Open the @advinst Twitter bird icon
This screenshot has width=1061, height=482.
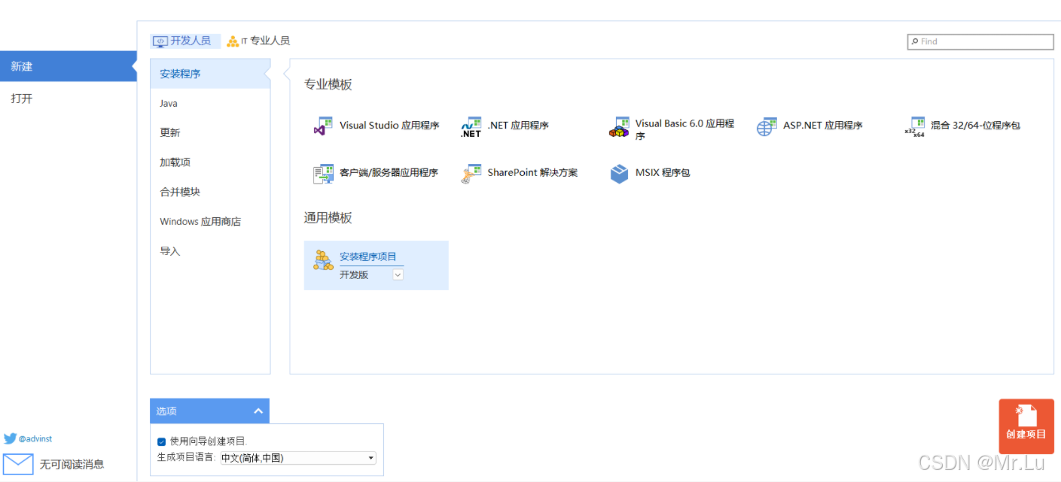tap(10, 438)
